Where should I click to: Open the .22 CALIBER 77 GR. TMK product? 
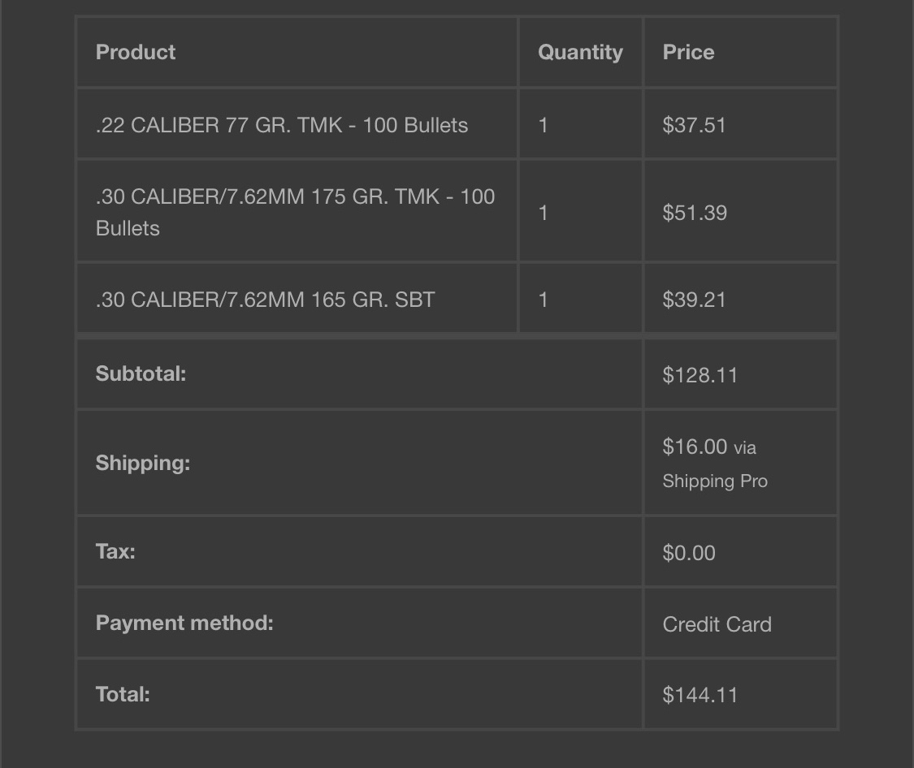(282, 125)
